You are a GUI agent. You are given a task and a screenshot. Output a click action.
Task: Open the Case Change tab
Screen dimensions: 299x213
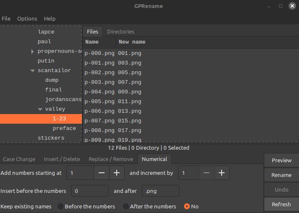click(x=19, y=159)
